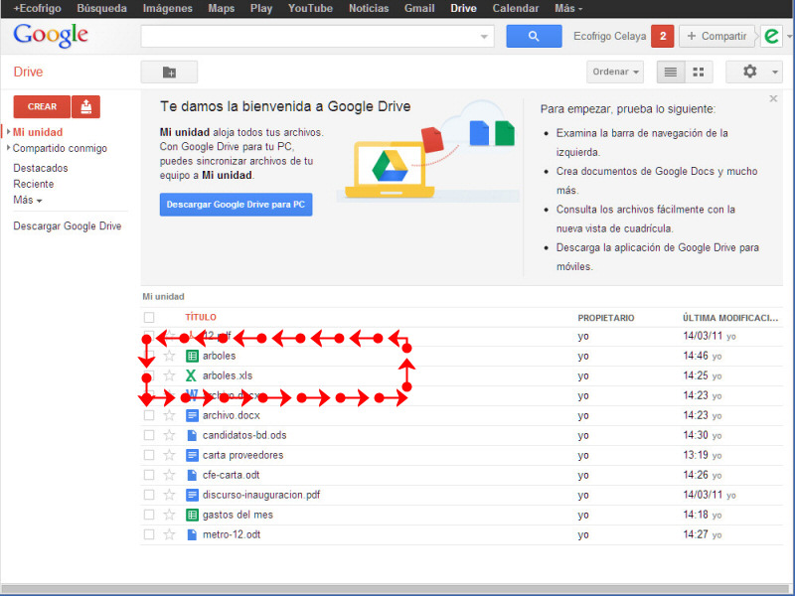Open the Ordenar dropdown

(x=615, y=72)
